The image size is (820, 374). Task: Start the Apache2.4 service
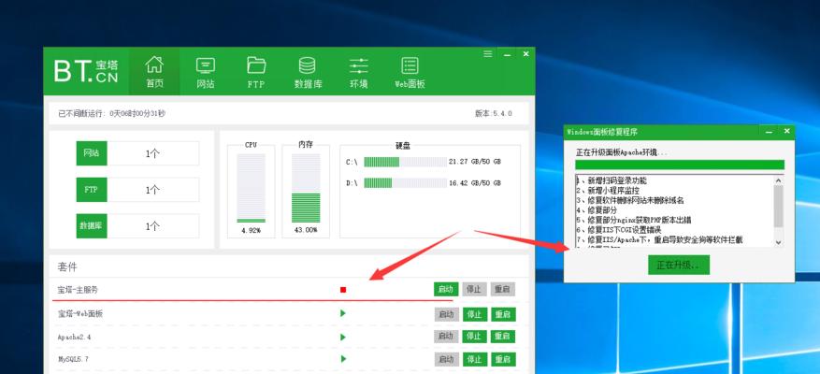click(446, 337)
